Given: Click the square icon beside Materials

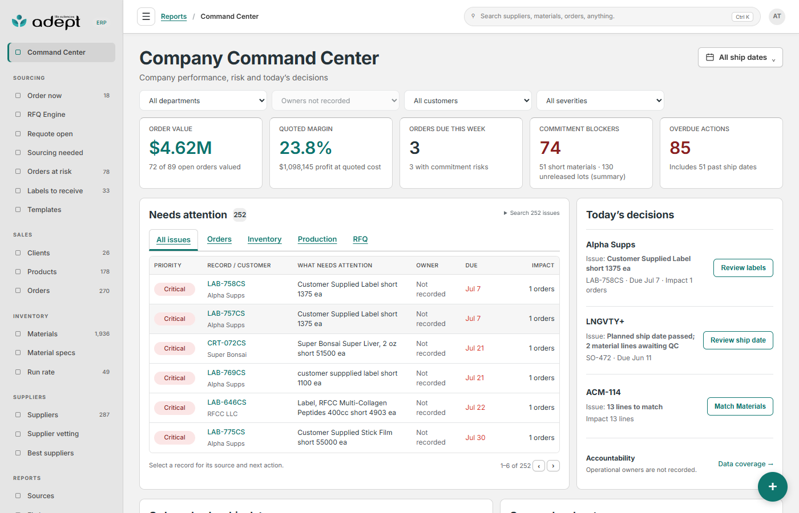Looking at the screenshot, I should 18,334.
